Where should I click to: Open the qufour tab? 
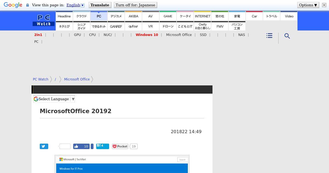click(134, 26)
